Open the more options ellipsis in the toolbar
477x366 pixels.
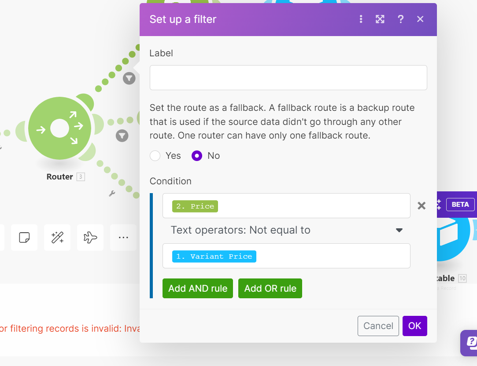pyautogui.click(x=123, y=238)
